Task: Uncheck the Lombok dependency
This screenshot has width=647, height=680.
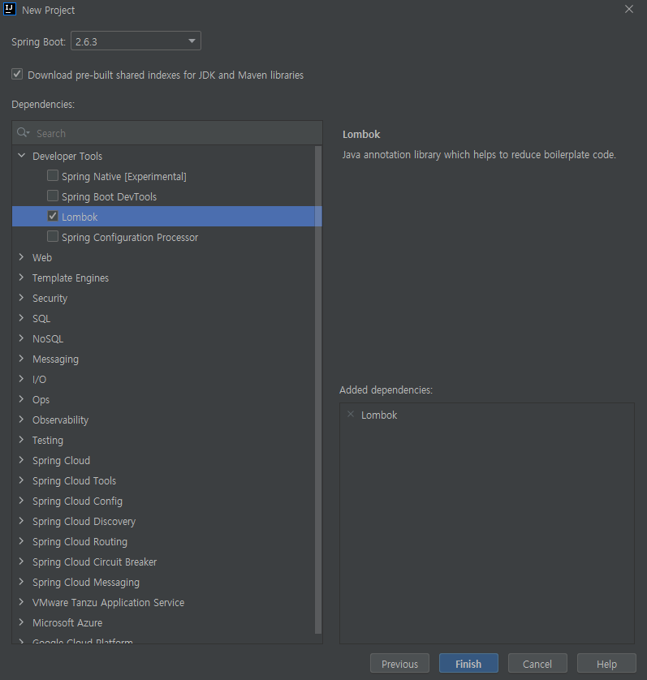Action: point(53,216)
